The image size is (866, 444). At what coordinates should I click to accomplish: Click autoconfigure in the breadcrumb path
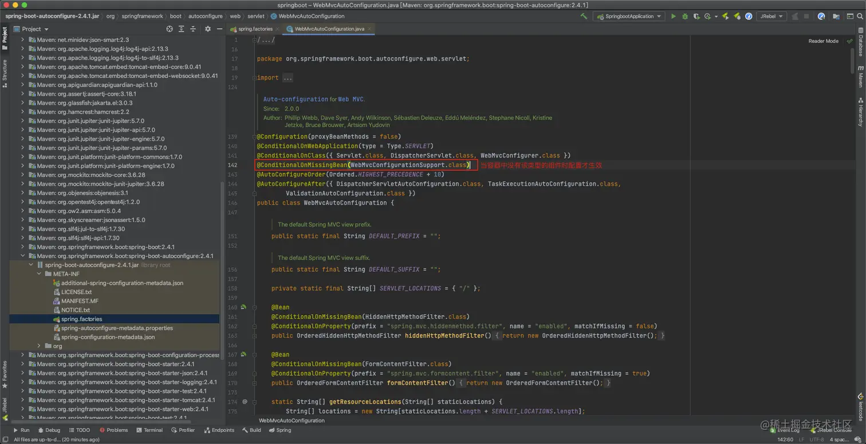coord(206,16)
